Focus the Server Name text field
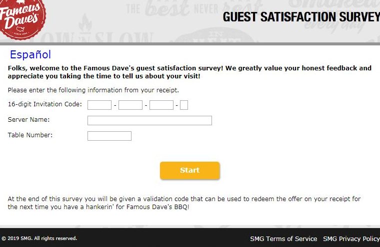The height and width of the screenshot is (247, 380). 149,120
